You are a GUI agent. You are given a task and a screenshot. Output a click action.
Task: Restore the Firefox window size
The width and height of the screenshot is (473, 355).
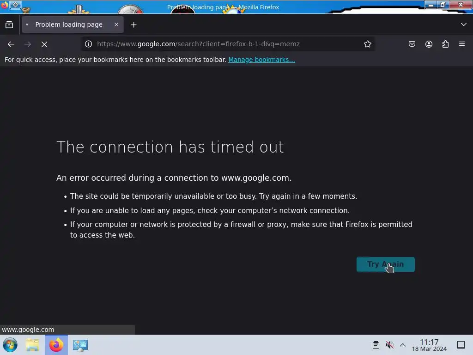pyautogui.click(x=443, y=5)
